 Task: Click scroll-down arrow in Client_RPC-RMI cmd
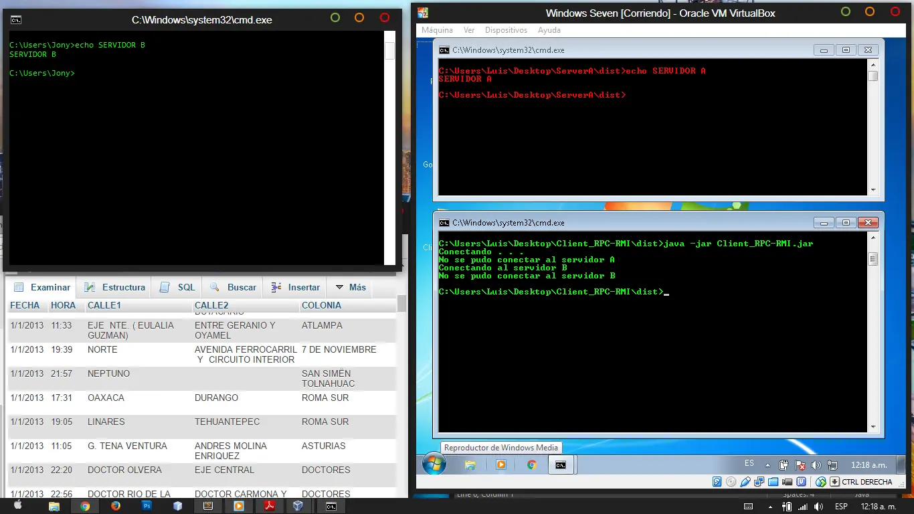(x=873, y=427)
